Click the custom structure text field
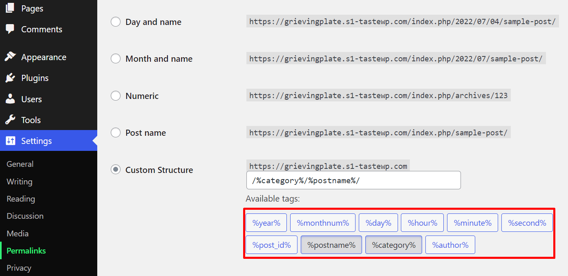Screen dimensions: 568x276 353,180
